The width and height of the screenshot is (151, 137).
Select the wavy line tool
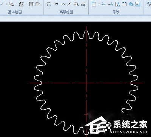tap(56, 4)
